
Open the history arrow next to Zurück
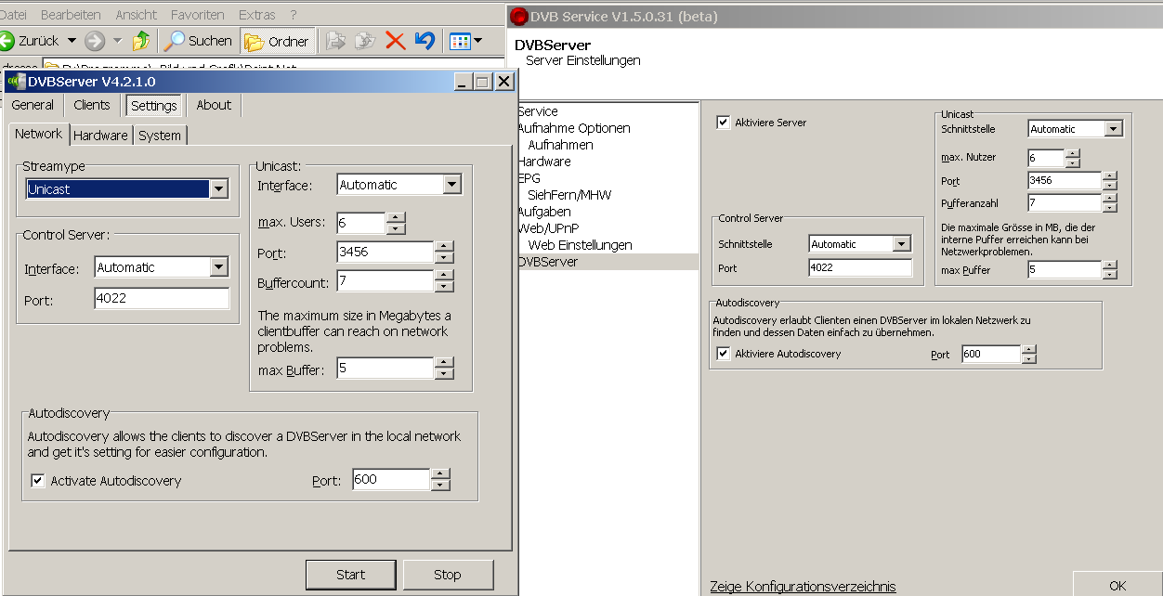click(72, 41)
